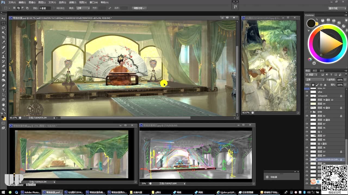348x195 pixels.
Task: Enable the lock transparent pixels icon
Action: (x=313, y=85)
